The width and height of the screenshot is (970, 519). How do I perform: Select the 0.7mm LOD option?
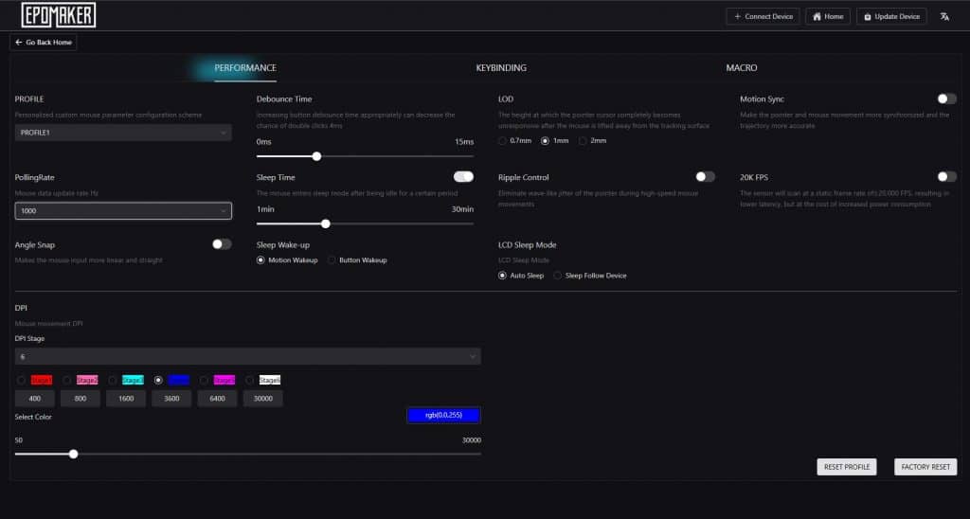point(502,141)
